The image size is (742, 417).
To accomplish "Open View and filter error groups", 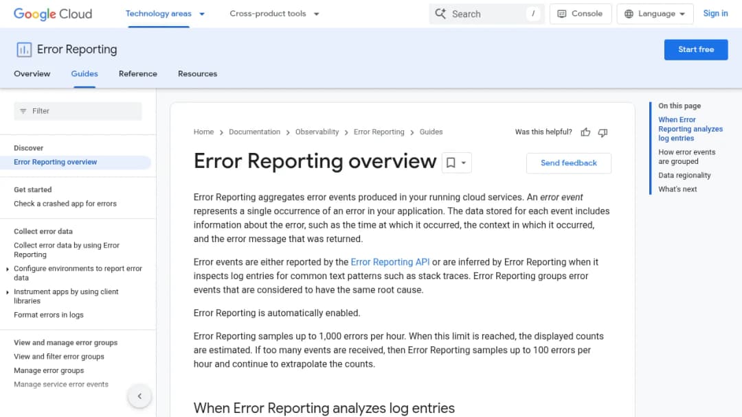I will click(58, 357).
